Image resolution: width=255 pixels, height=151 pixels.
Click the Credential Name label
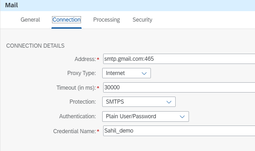(74, 131)
